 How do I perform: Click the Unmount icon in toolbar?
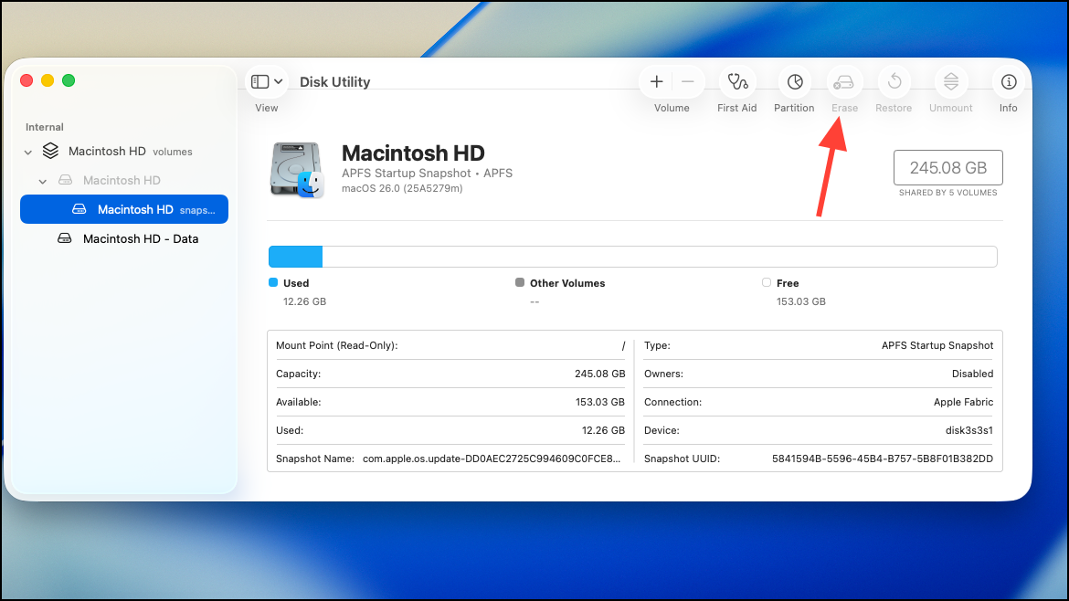950,82
